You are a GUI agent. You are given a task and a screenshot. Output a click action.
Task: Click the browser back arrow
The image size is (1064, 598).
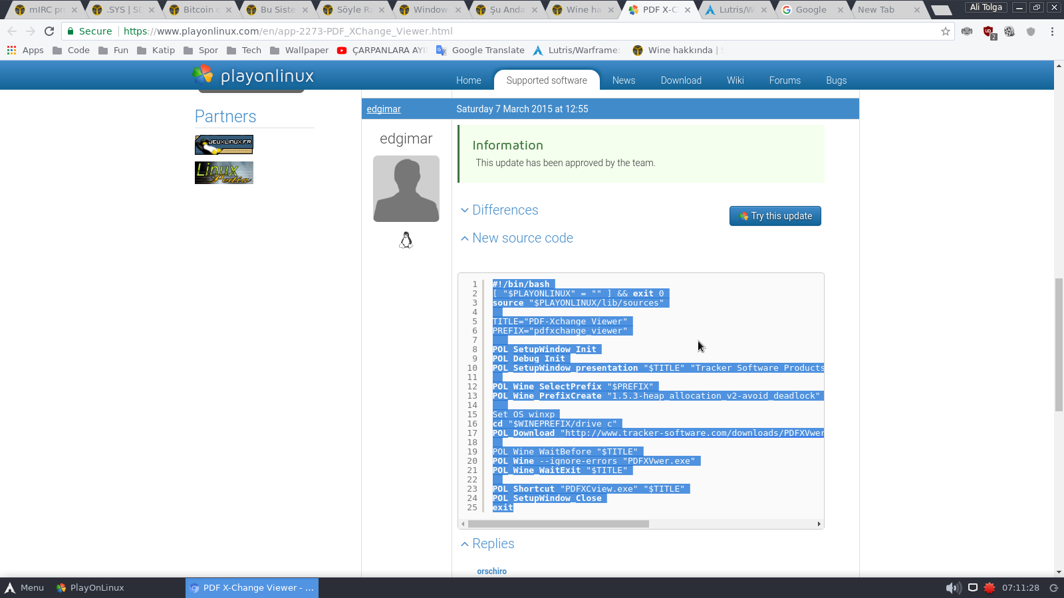click(12, 31)
